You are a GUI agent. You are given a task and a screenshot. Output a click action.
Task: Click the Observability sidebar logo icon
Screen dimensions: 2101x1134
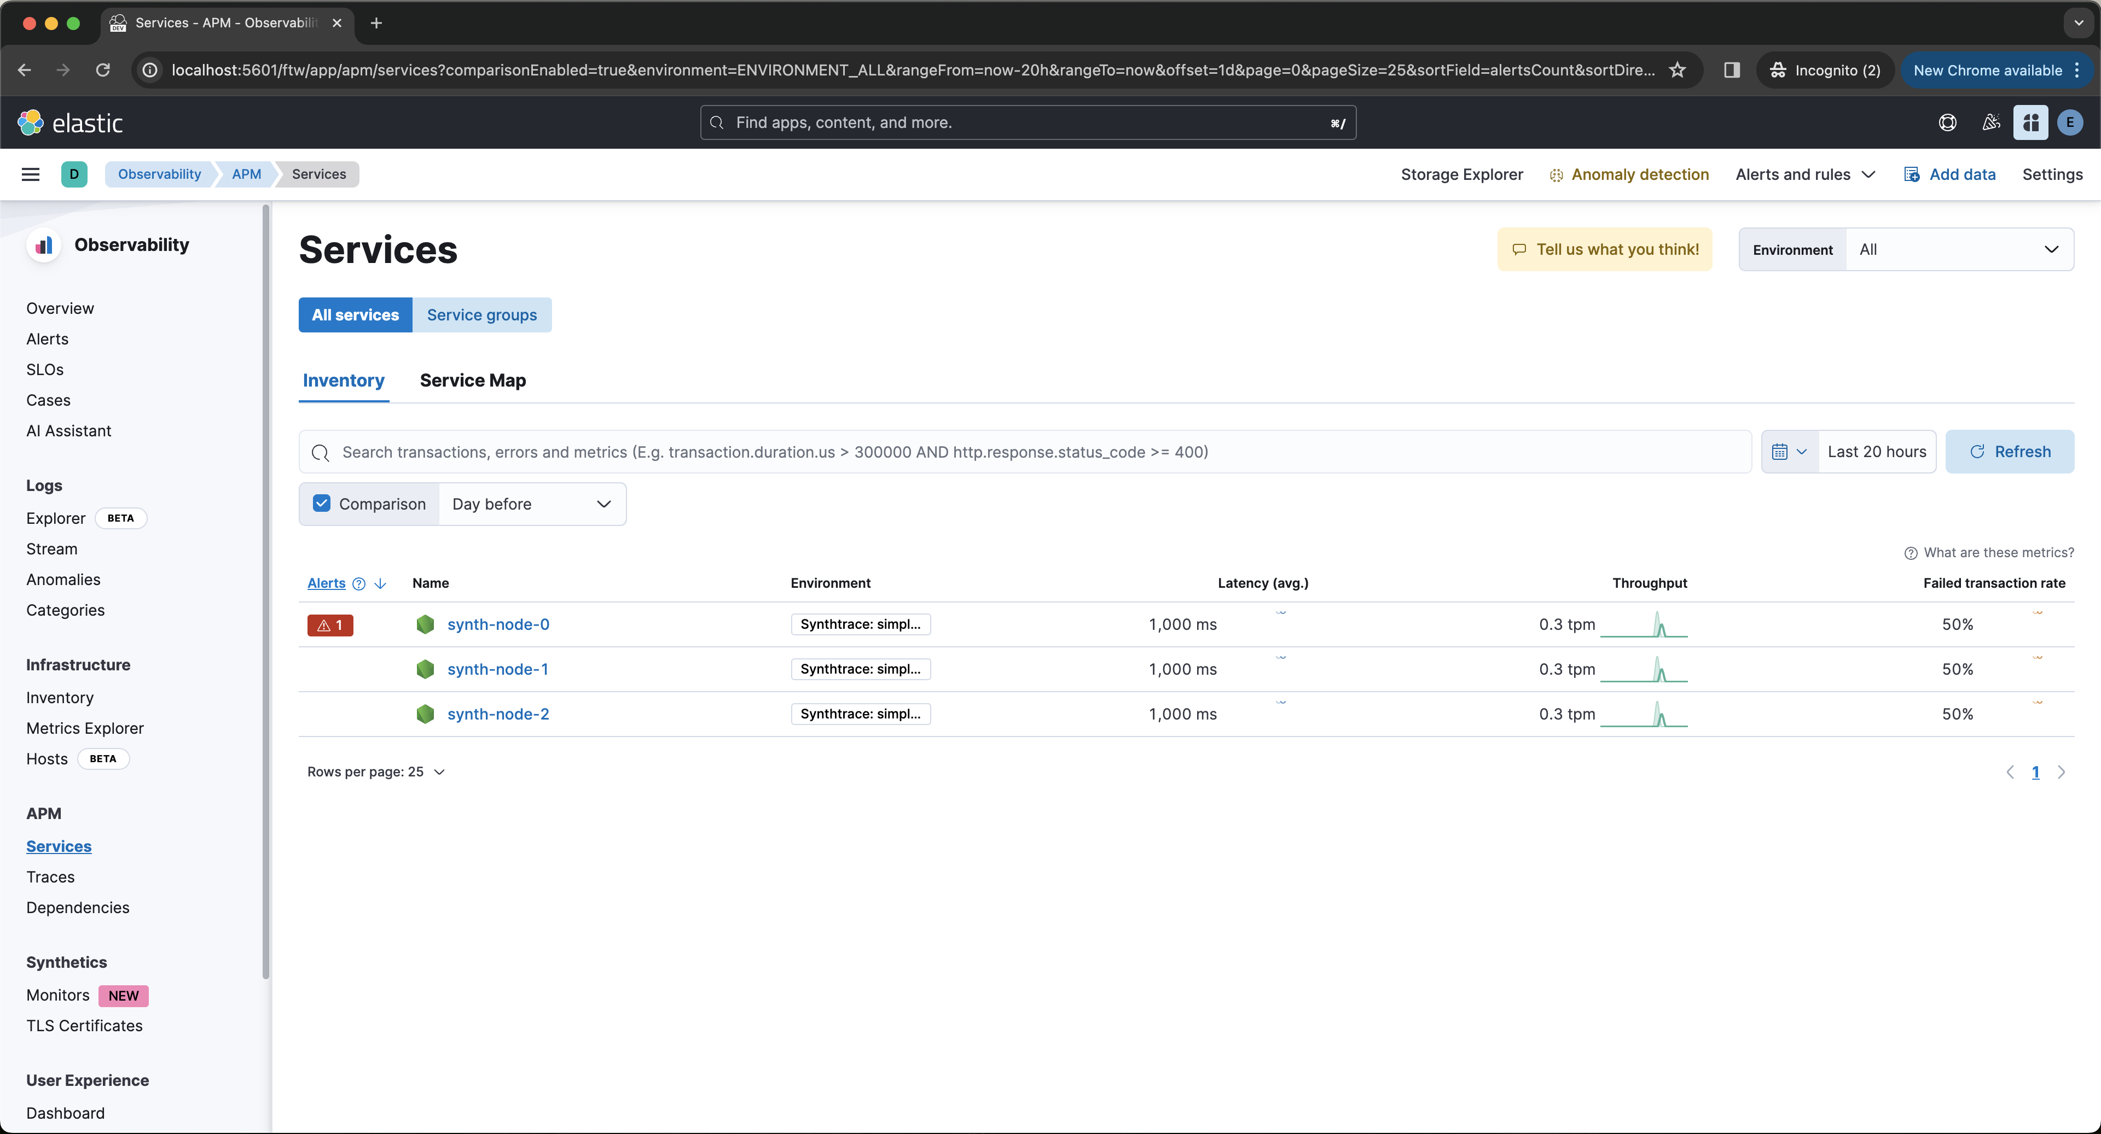44,244
